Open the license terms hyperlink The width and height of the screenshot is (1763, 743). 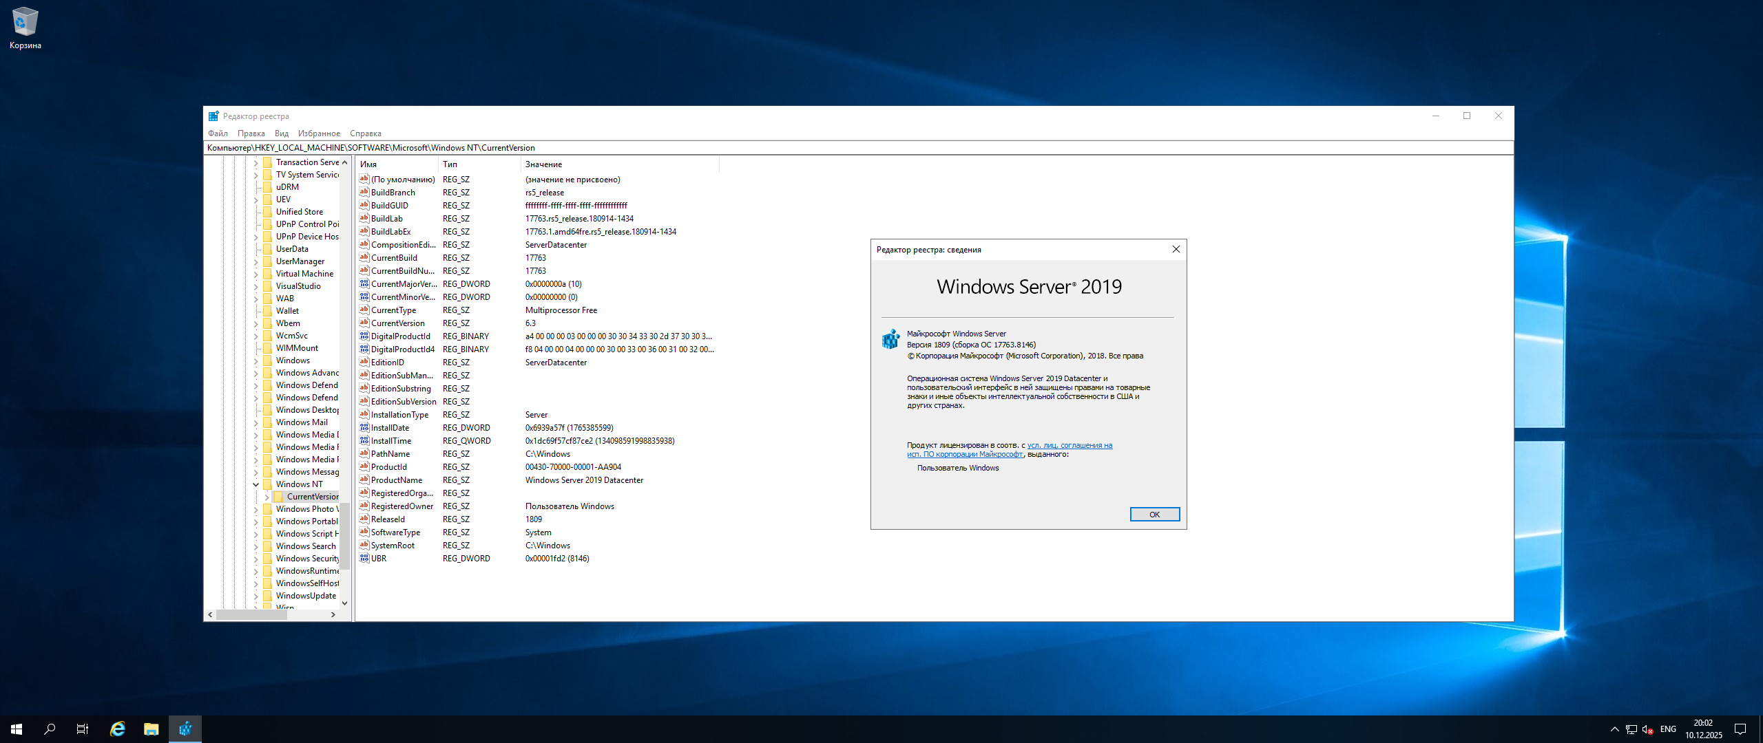pyautogui.click(x=1069, y=446)
